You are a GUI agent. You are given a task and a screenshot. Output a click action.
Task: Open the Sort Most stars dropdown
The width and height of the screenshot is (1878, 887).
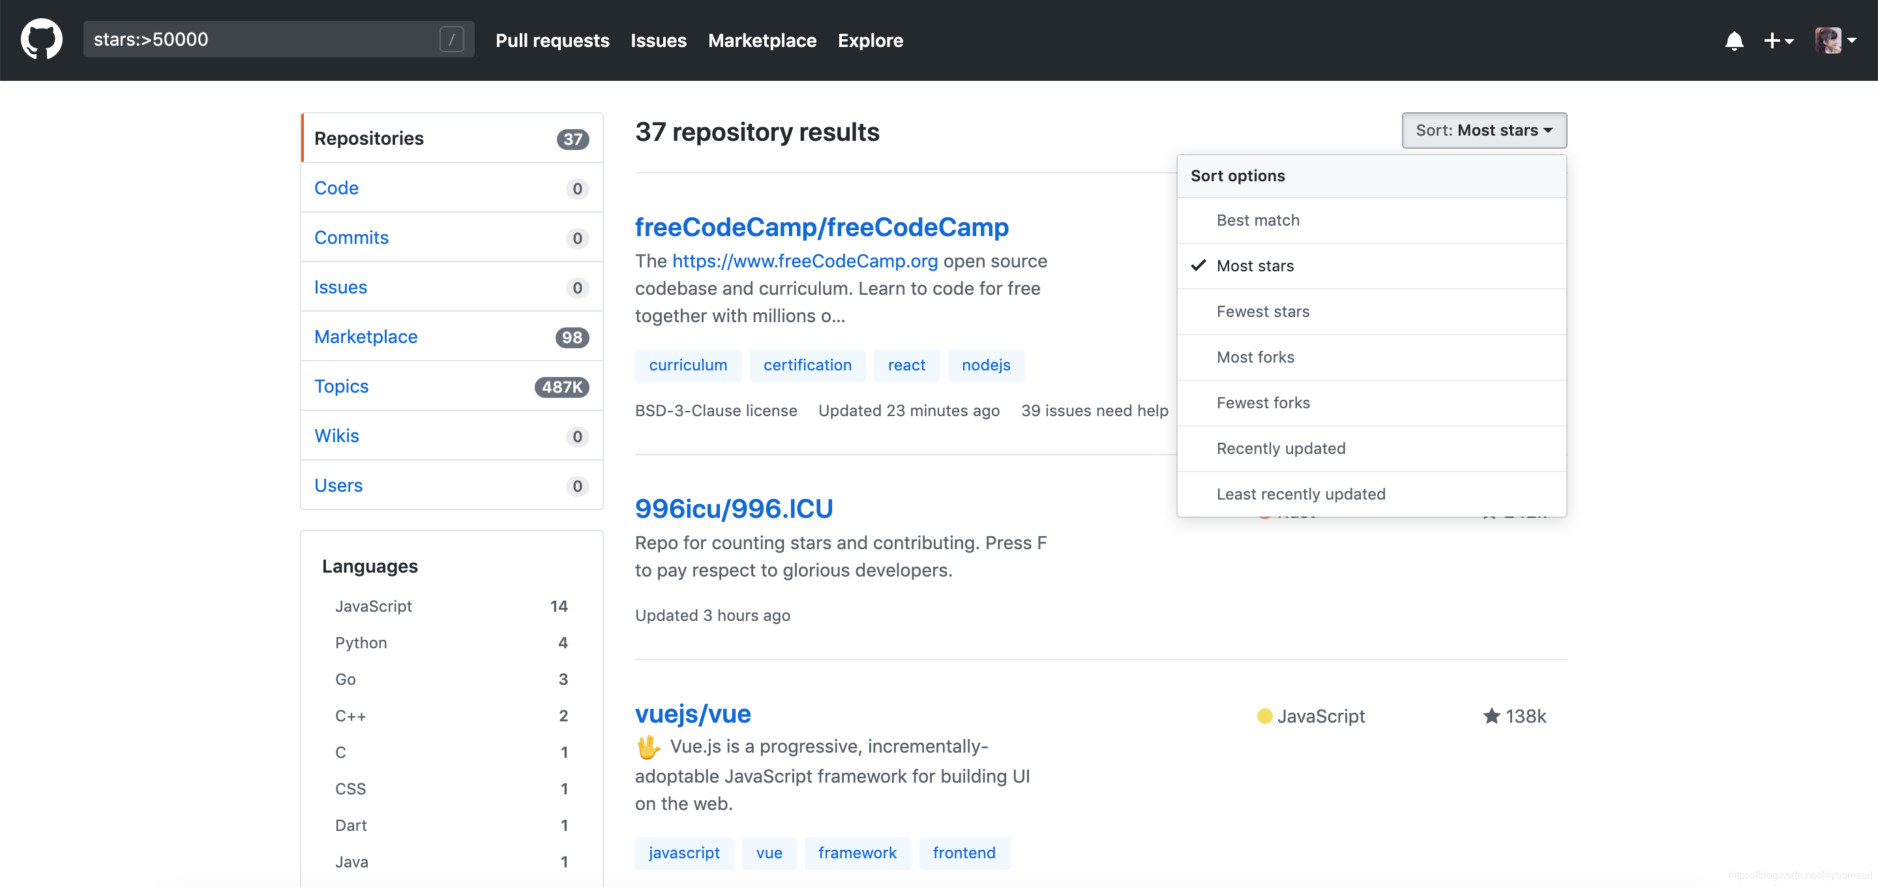click(1484, 129)
